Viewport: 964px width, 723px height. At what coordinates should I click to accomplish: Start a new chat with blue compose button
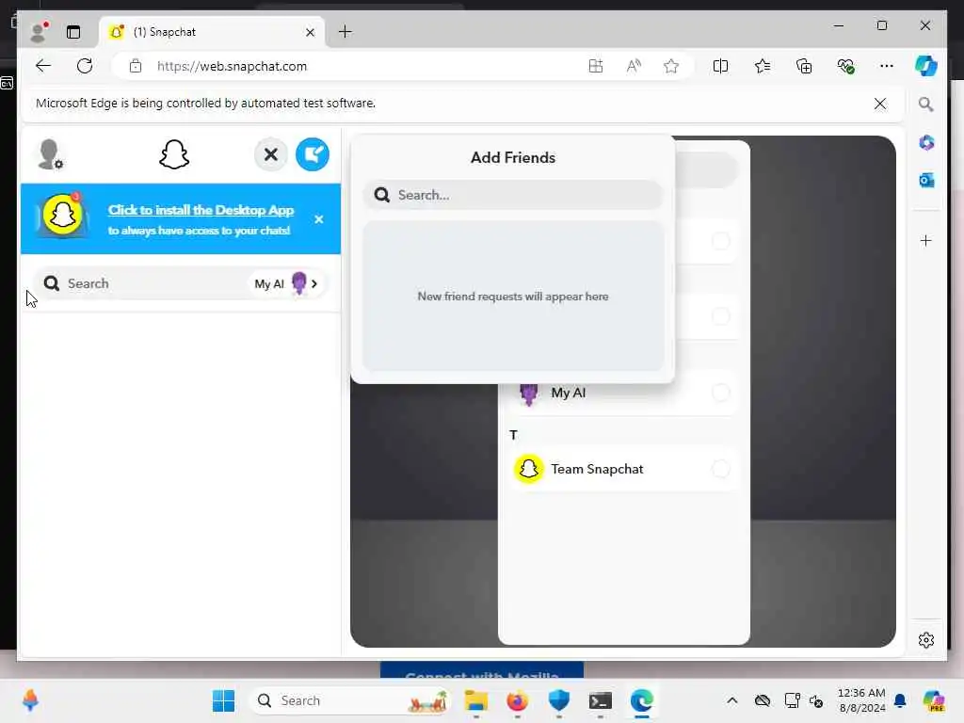[x=313, y=154]
